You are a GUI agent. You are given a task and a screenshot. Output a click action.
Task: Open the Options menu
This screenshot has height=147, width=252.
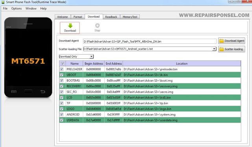(x=17, y=8)
